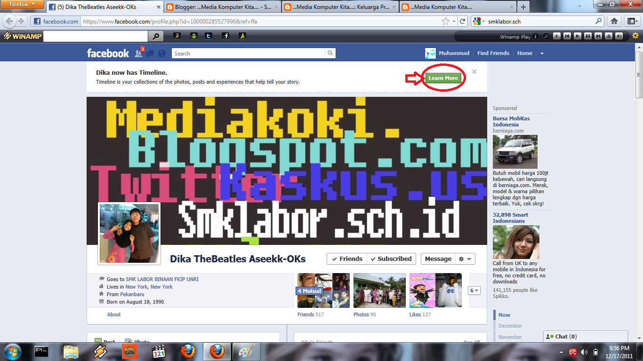
Task: Open the '6' mutual friends dropdown
Action: [475, 290]
